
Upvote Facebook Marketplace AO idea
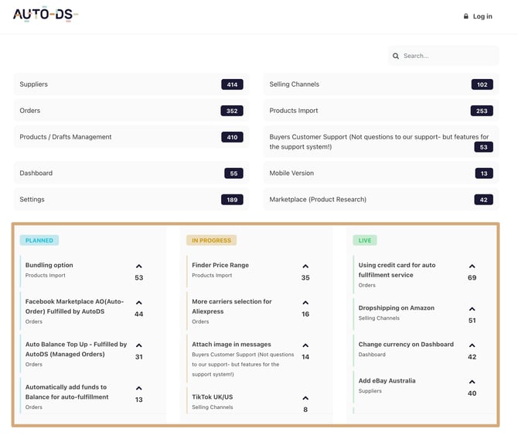tap(138, 303)
